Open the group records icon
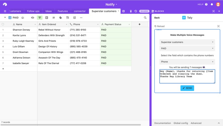Viewport: 223px width, 126px height. point(47,18)
